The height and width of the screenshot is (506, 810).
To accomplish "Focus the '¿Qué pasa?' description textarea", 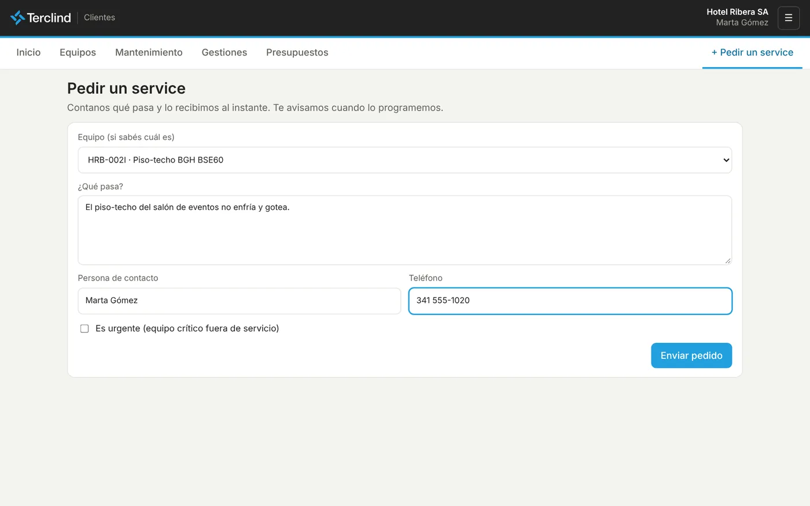I will (x=405, y=230).
